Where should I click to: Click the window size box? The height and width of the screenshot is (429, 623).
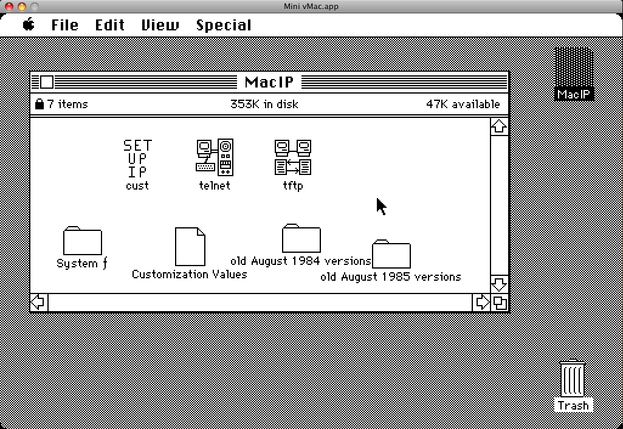(500, 303)
